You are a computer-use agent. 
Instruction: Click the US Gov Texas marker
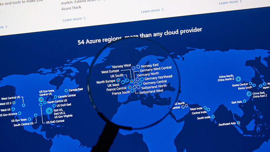click(29, 119)
